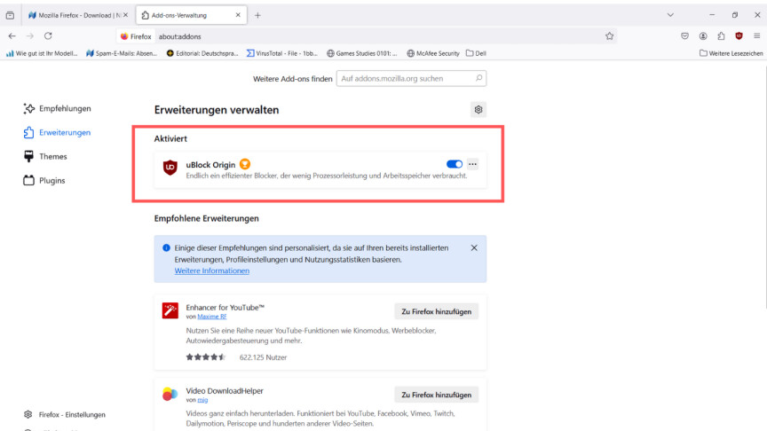Click the Enhancer for YouTube star rating
767x431 pixels.
(205, 357)
